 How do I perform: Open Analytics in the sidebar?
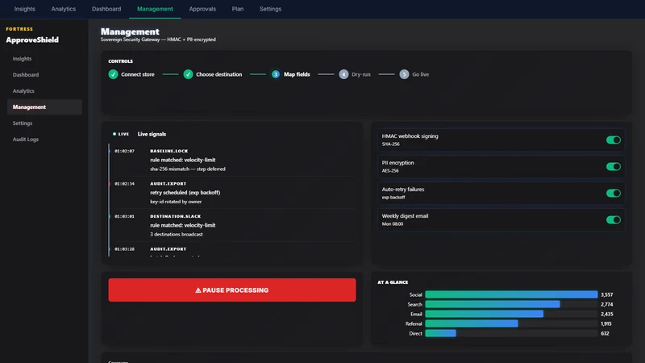pyautogui.click(x=44, y=90)
